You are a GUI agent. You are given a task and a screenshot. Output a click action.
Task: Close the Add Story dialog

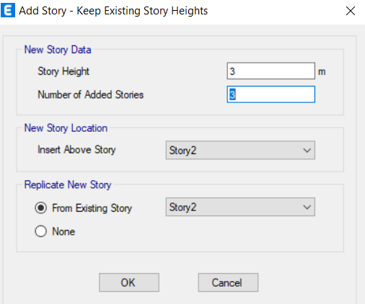[351, 11]
